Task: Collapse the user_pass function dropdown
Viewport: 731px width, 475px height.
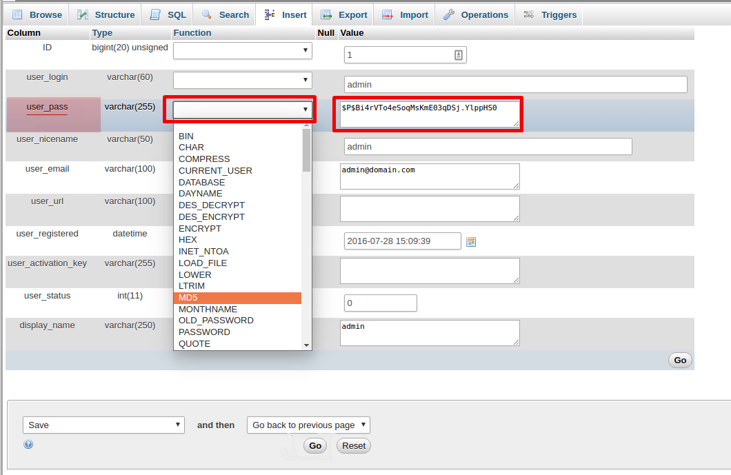Action: [243, 110]
